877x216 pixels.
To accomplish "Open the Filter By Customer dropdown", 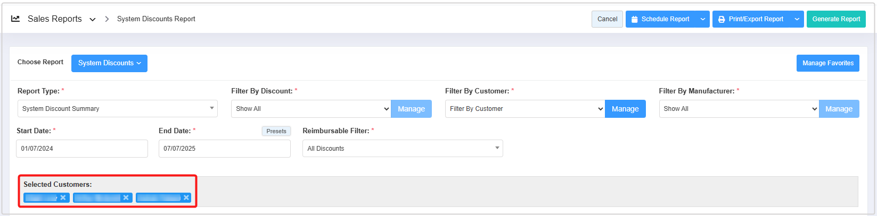I will [524, 109].
